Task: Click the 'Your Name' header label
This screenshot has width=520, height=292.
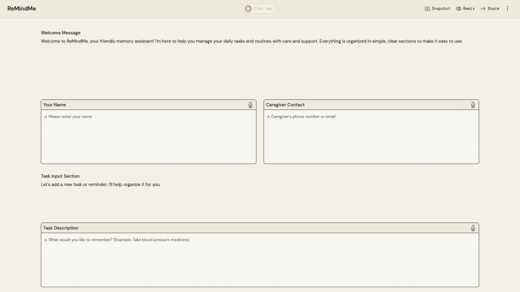Action: tap(55, 105)
